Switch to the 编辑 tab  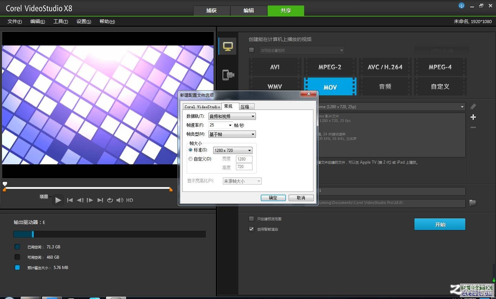pos(249,11)
